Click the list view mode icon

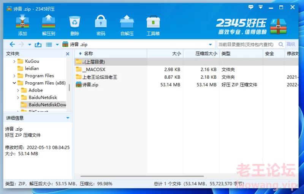[49, 45]
